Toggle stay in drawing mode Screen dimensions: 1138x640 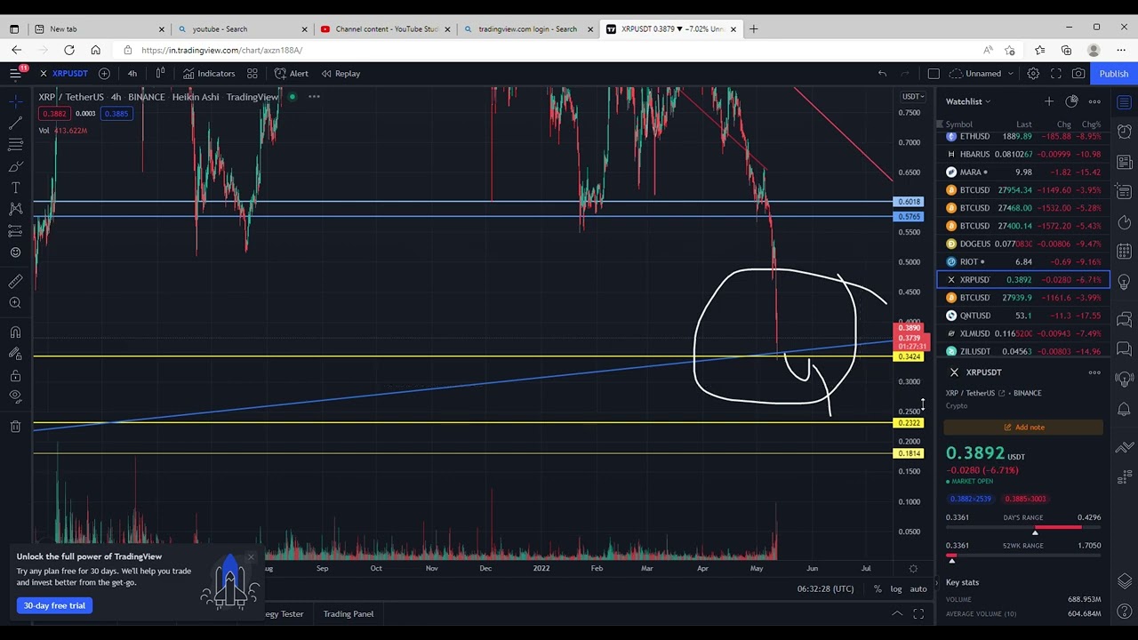click(15, 354)
